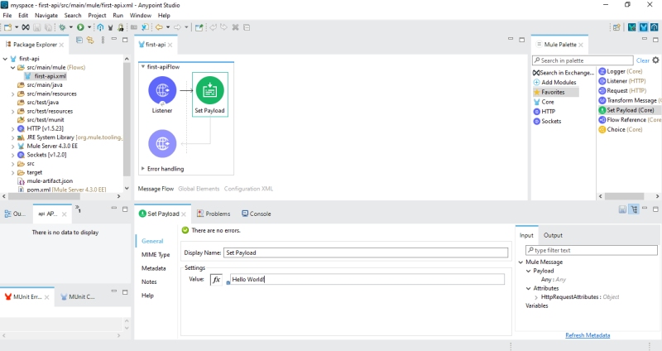The width and height of the screenshot is (662, 351).
Task: Select mule-artifact.json file
Action: [x=45, y=180]
